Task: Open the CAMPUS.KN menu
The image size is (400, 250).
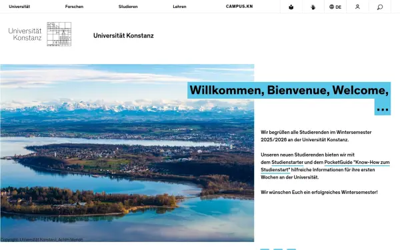Action: (x=239, y=7)
